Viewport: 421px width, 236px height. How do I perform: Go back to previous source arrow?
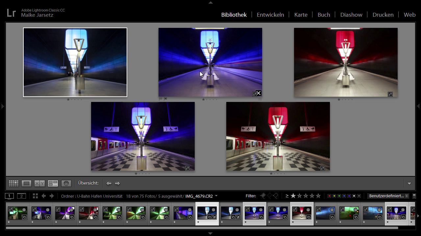coord(43,196)
